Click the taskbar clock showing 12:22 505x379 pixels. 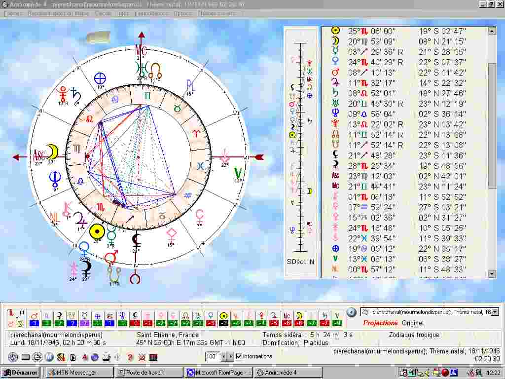click(x=493, y=373)
